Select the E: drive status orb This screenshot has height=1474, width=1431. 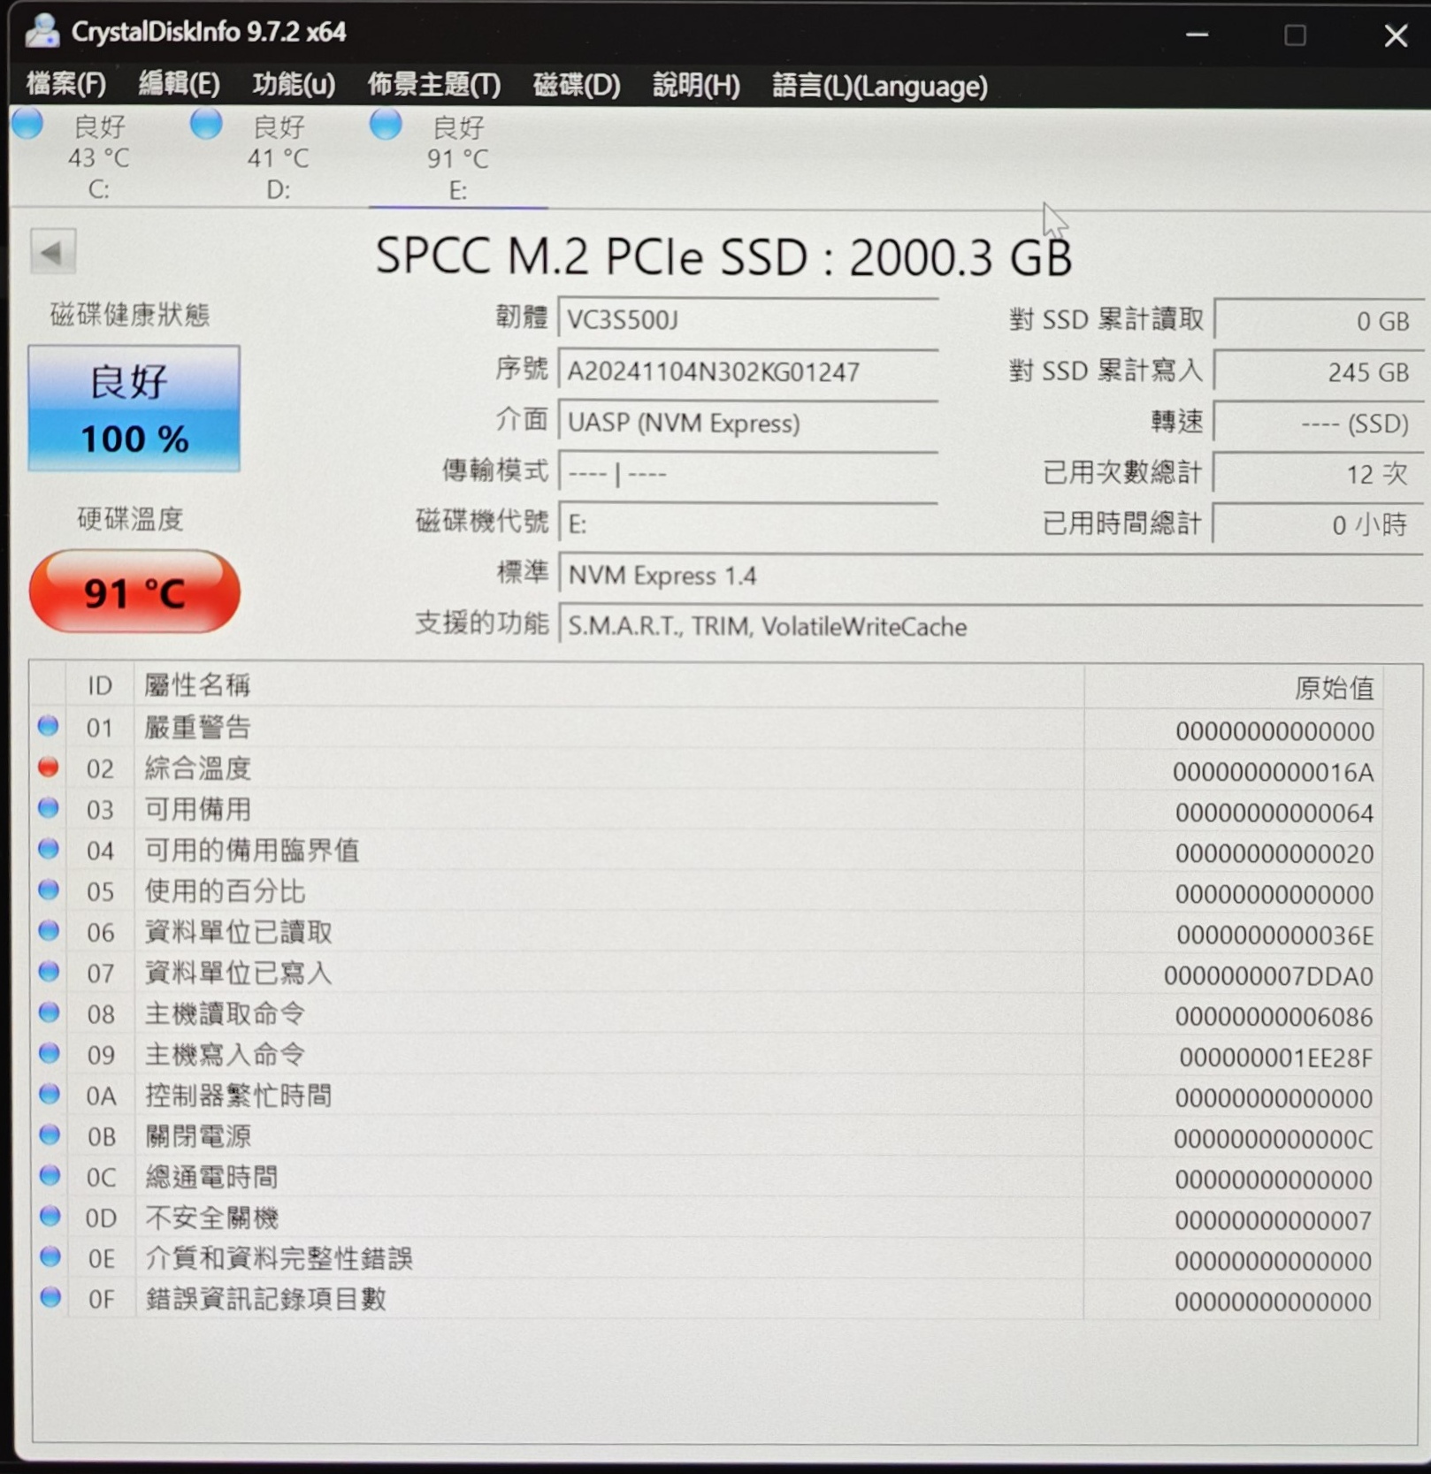coord(386,125)
